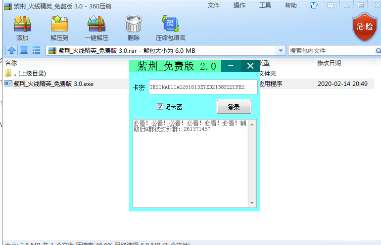The image size is (381, 245).
Task: Sort by the 名称 column header
Action: click(11, 63)
